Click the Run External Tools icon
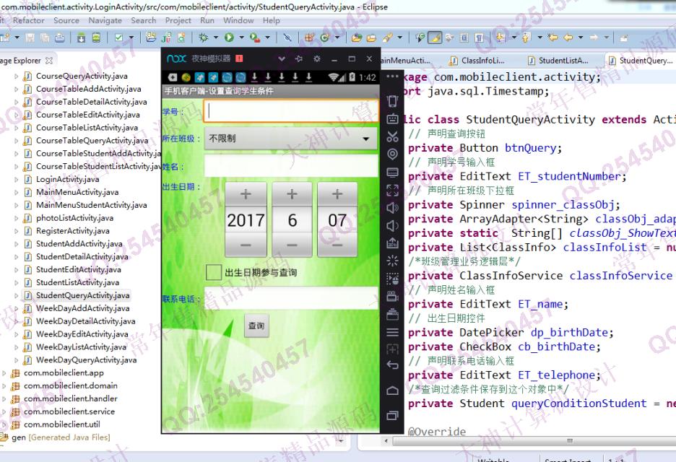The width and height of the screenshot is (676, 462). tap(255, 38)
